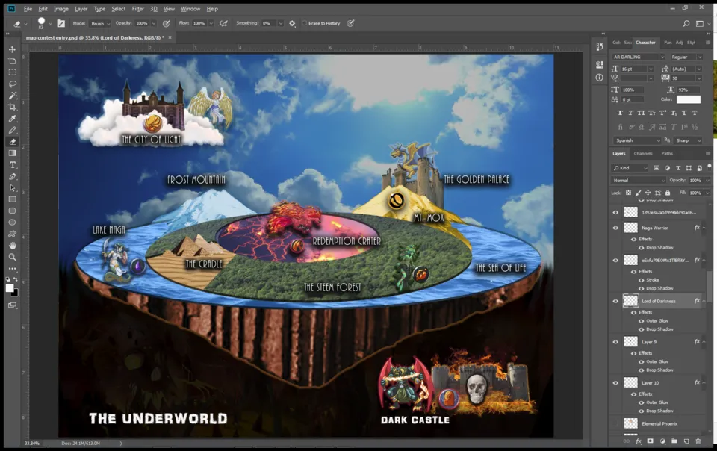Select the Eyedropper tool
This screenshot has height=451, width=717.
(13, 119)
